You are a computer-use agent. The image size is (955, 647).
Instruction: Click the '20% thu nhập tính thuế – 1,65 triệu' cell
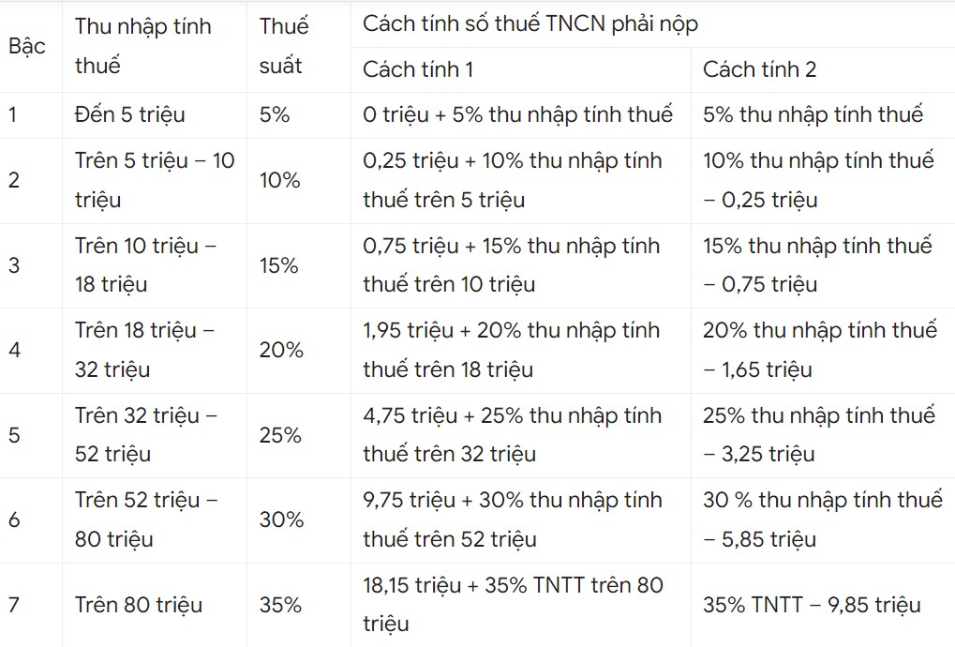click(819, 350)
